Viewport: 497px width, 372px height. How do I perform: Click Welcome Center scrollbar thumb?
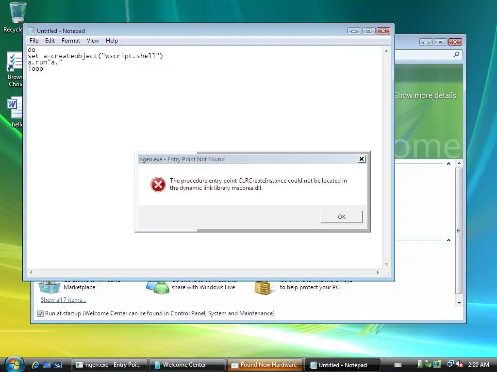pyautogui.click(x=459, y=231)
